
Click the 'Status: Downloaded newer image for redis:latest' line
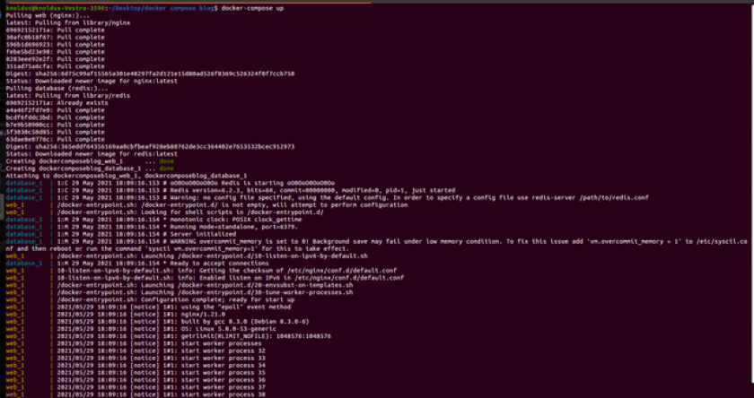(x=92, y=154)
